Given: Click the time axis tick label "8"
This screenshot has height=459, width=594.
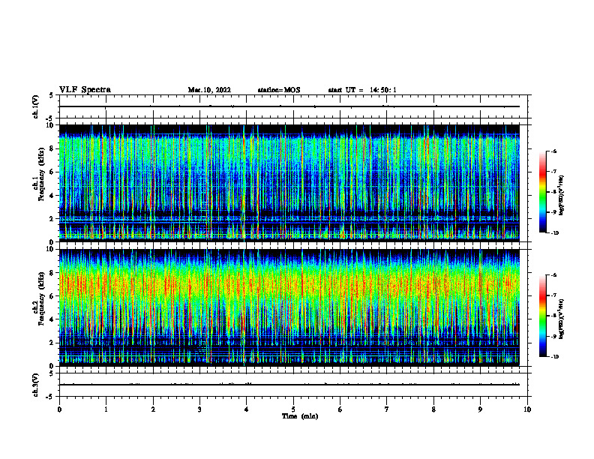Looking at the screenshot, I should [433, 409].
